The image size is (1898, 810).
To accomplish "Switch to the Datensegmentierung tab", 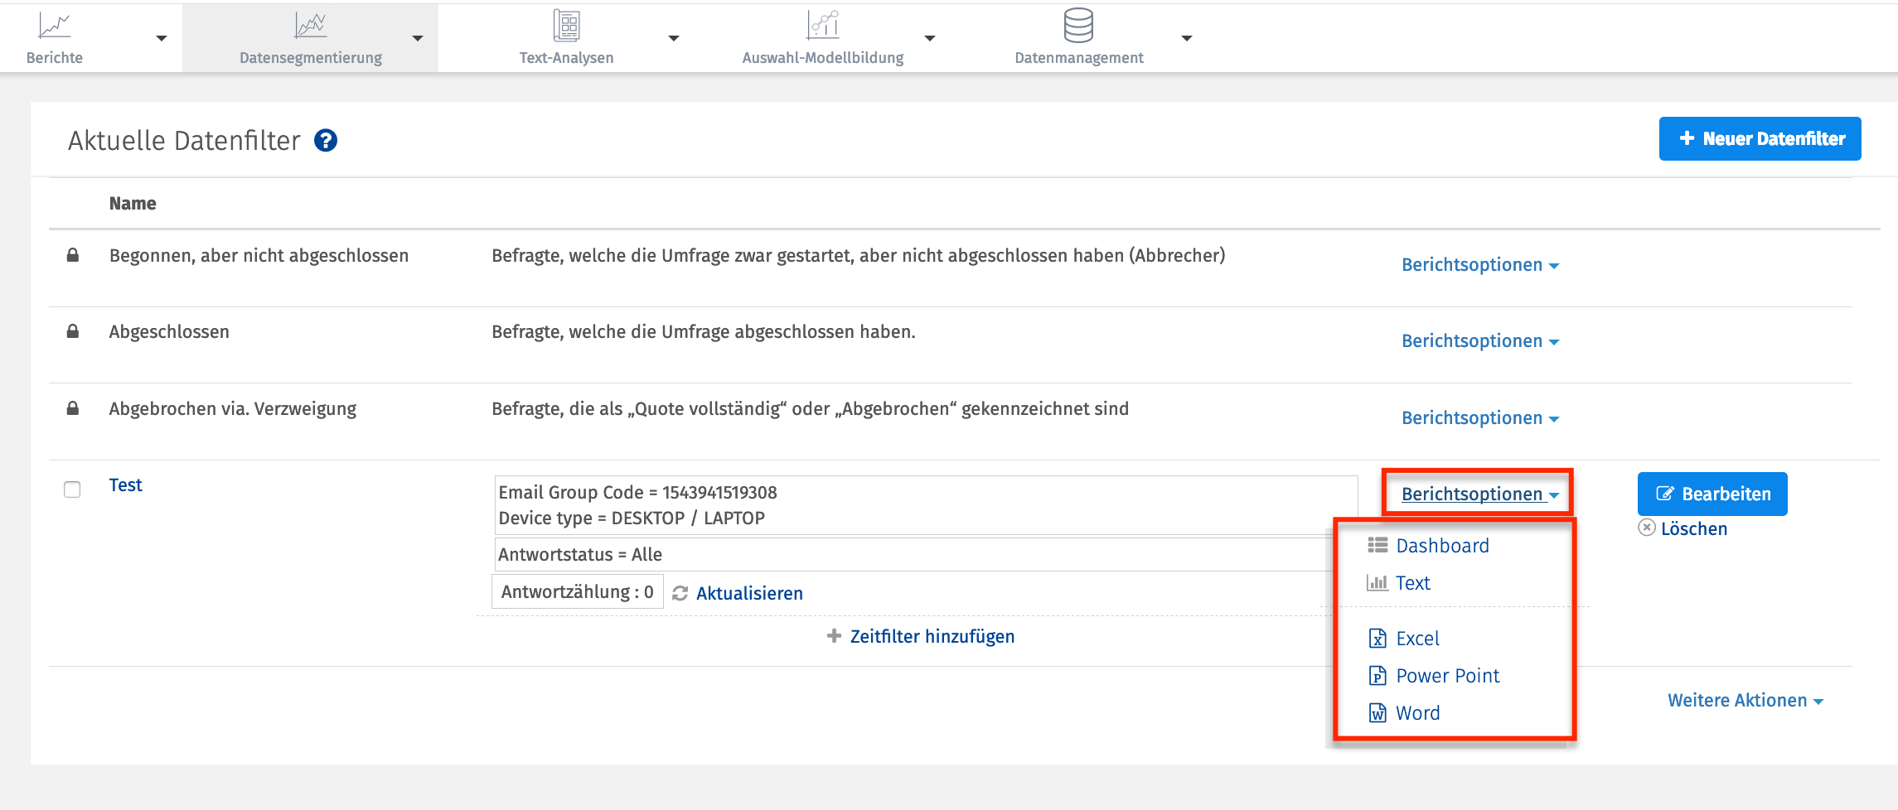I will pos(311,58).
